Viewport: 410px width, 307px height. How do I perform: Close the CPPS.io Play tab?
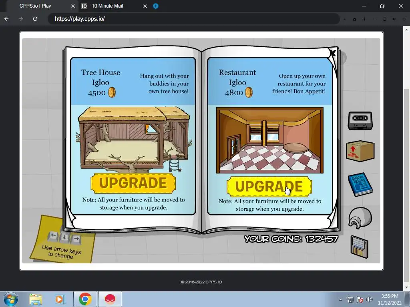(x=73, y=6)
